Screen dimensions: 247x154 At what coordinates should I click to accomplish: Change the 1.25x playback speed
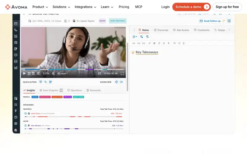coord(46,73)
